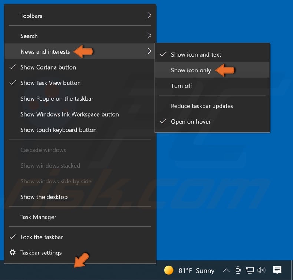Click the greyed Show windows stacked entry

click(x=80, y=165)
